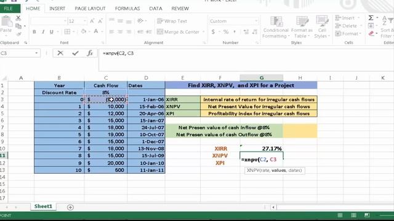Cancel formula entry with X icon

60,53
